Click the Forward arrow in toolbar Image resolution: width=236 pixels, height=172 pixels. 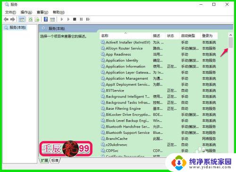coord(13,19)
